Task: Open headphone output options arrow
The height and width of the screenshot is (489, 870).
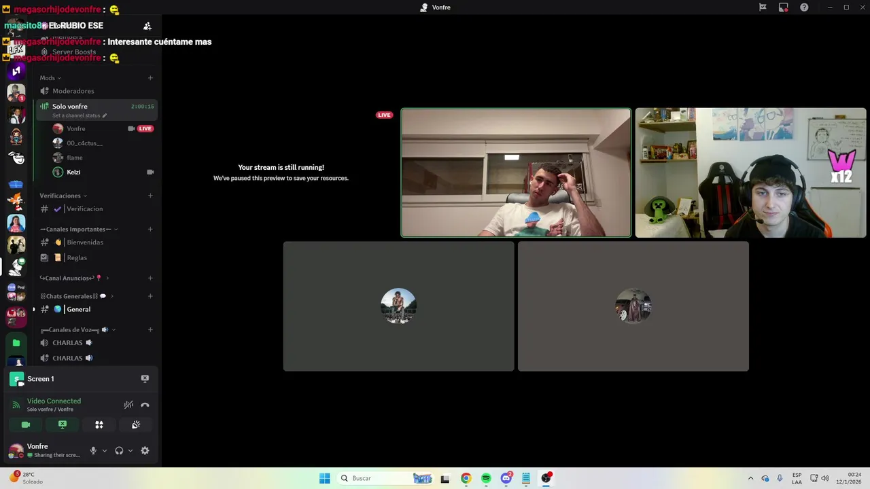Action: [x=130, y=450]
